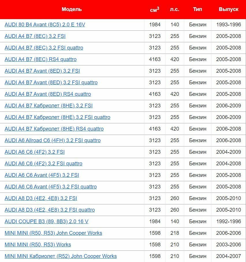
Task: Select 2006-2006 in MINI John Cooper Works row
Action: (228, 233)
